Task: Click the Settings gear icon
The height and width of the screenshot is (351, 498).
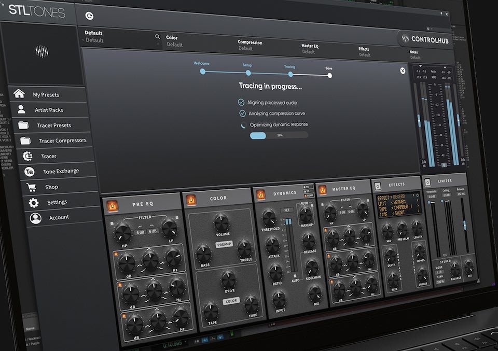Action: [34, 203]
